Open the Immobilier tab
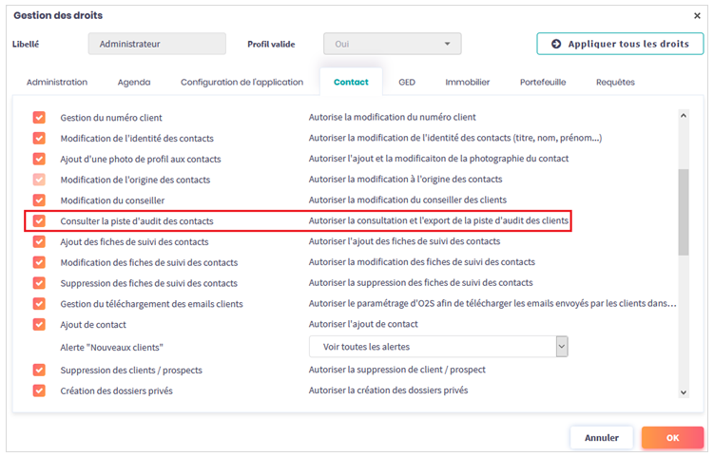Viewport: 714px width, 457px height. [467, 83]
